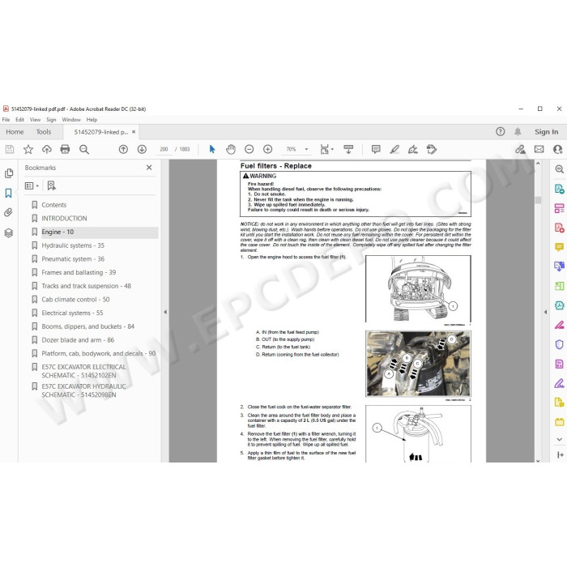Open Frames and ballasting - 39 bookmark

point(79,272)
